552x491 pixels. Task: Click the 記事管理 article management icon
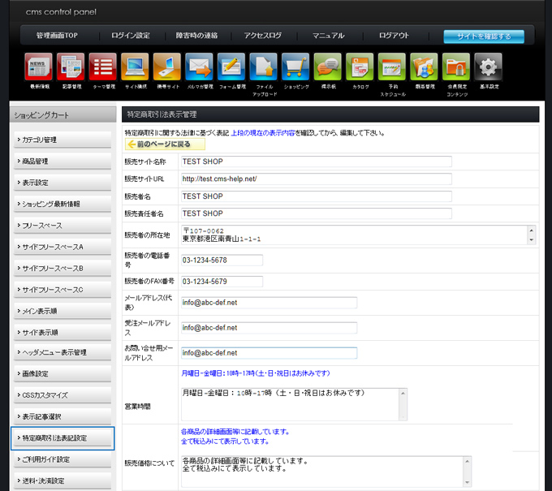click(x=71, y=67)
